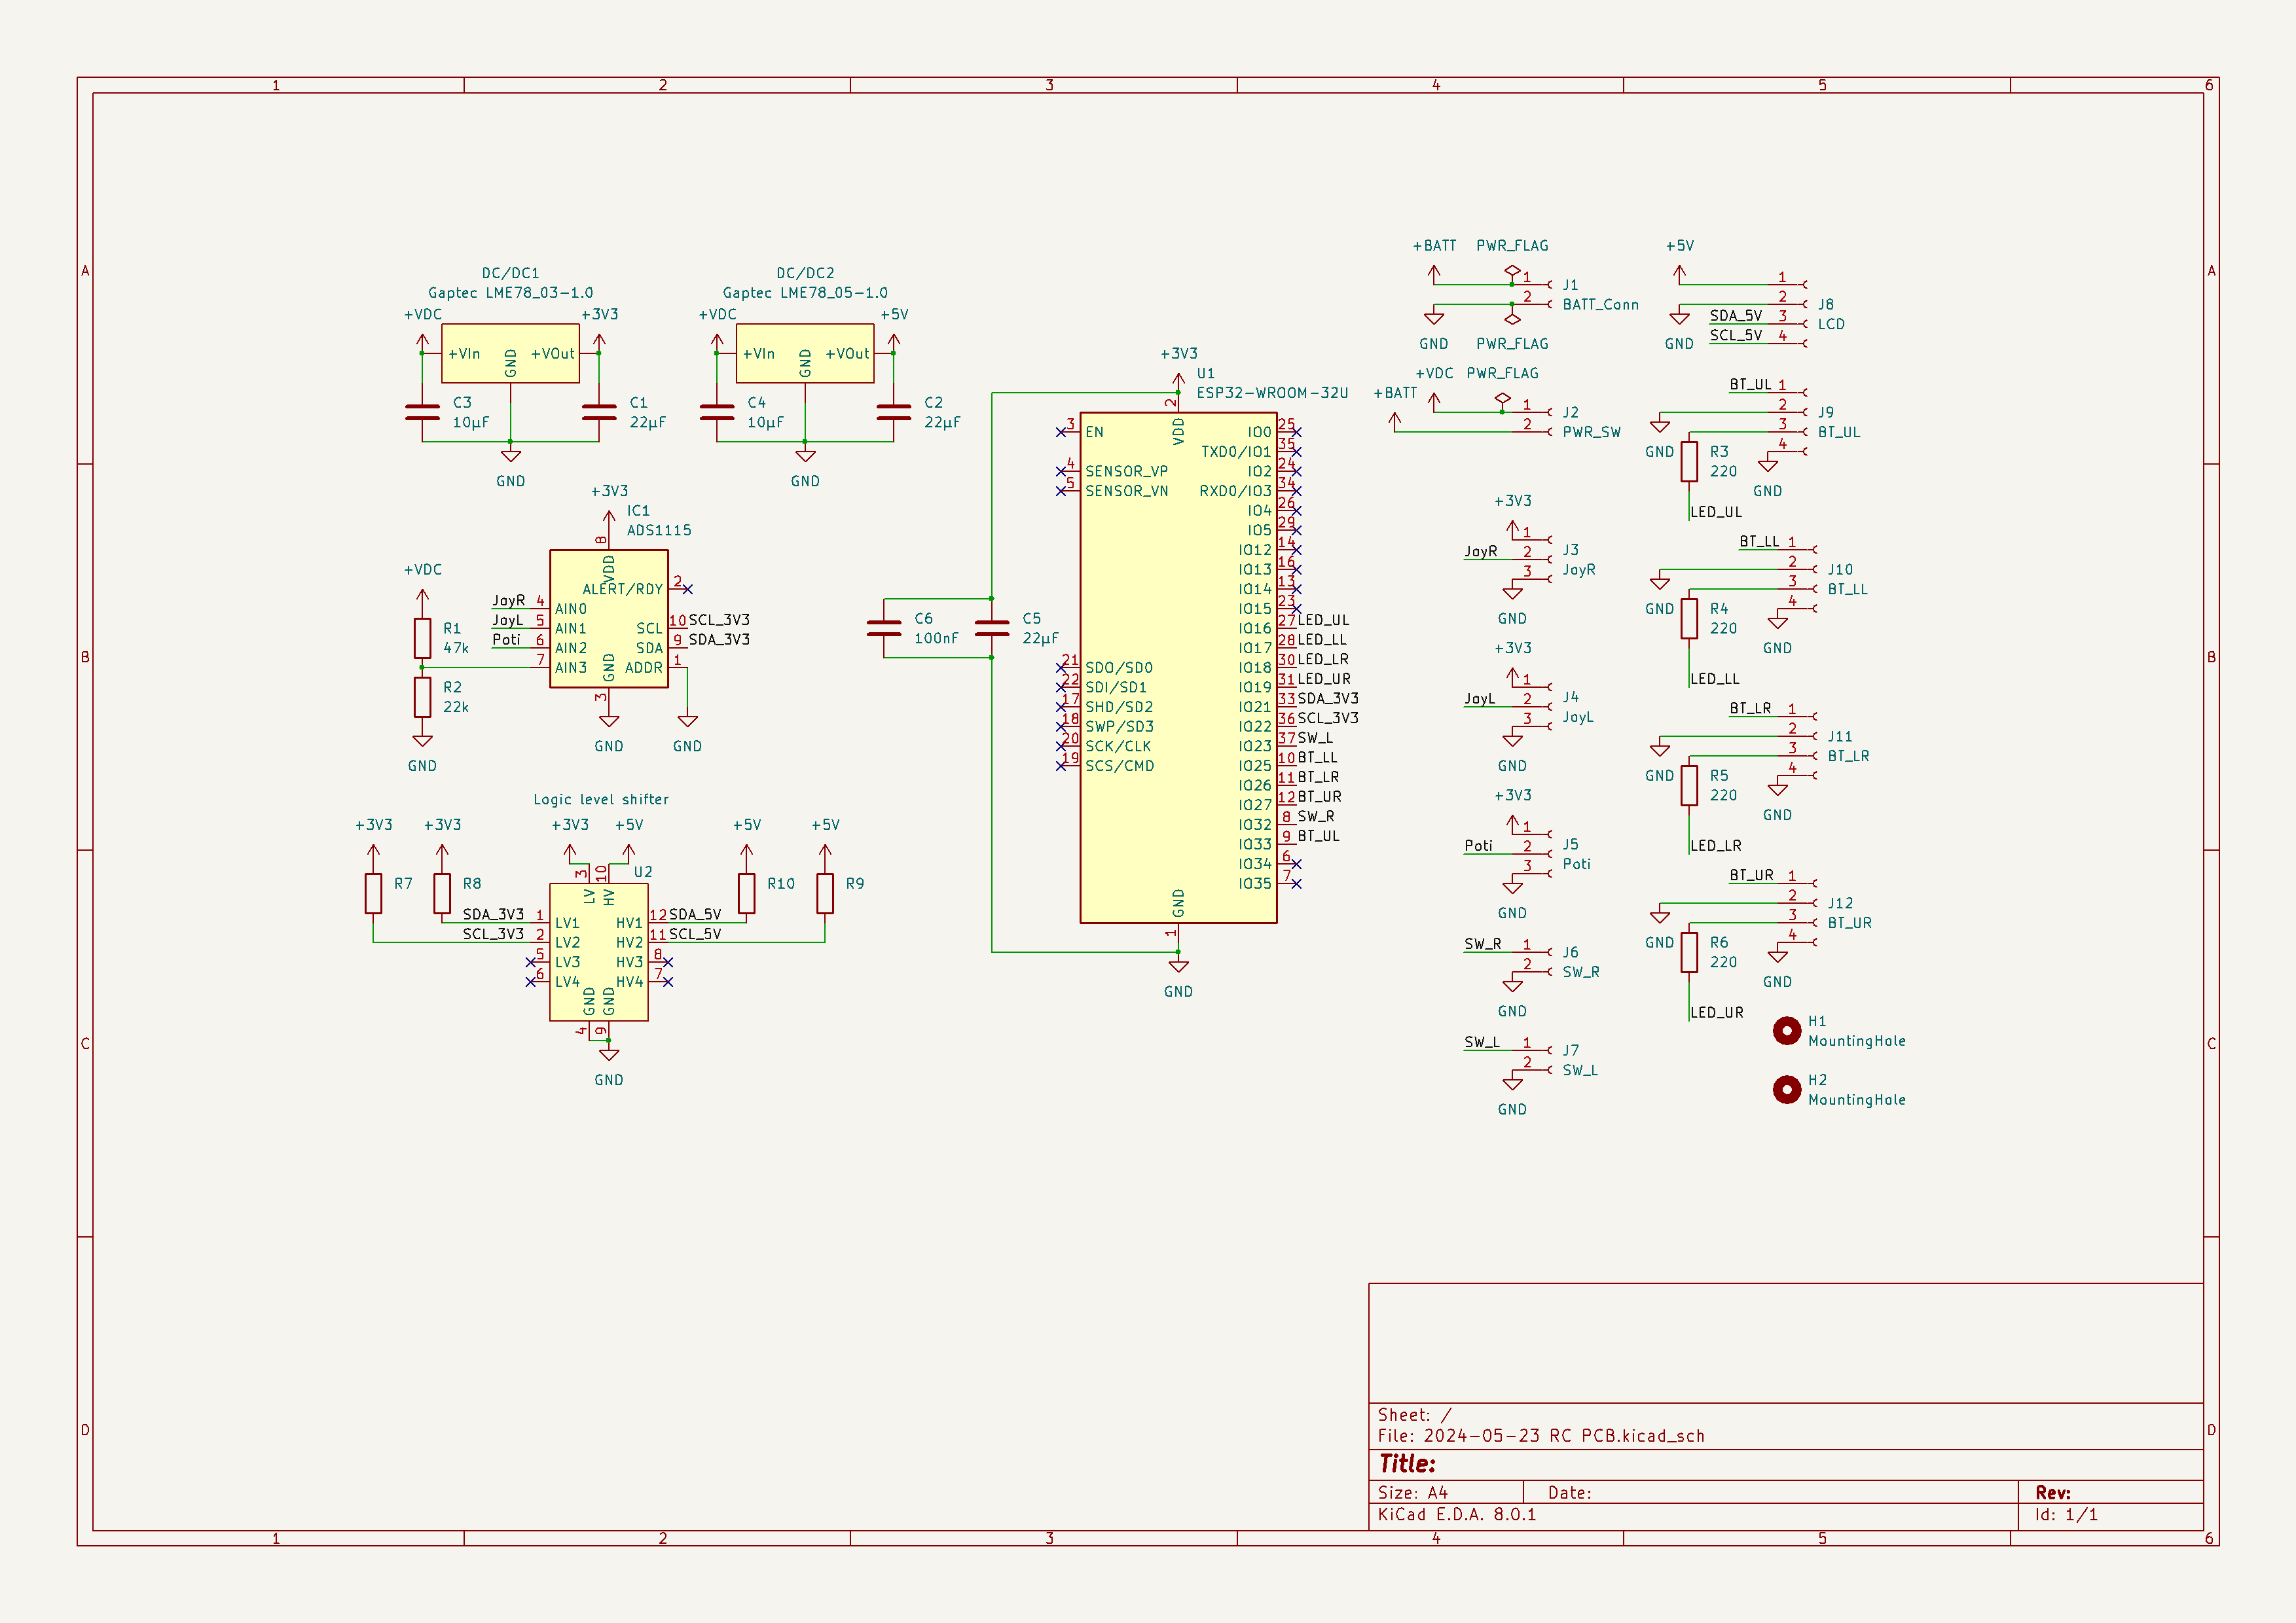
Task: Click the 'Id: 1/1' title block field
Action: [2066, 1514]
